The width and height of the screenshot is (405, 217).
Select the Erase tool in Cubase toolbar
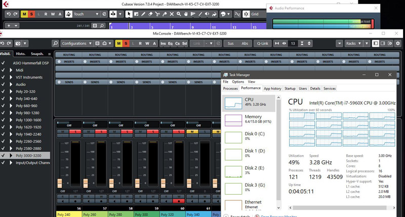pyautogui.click(x=150, y=14)
